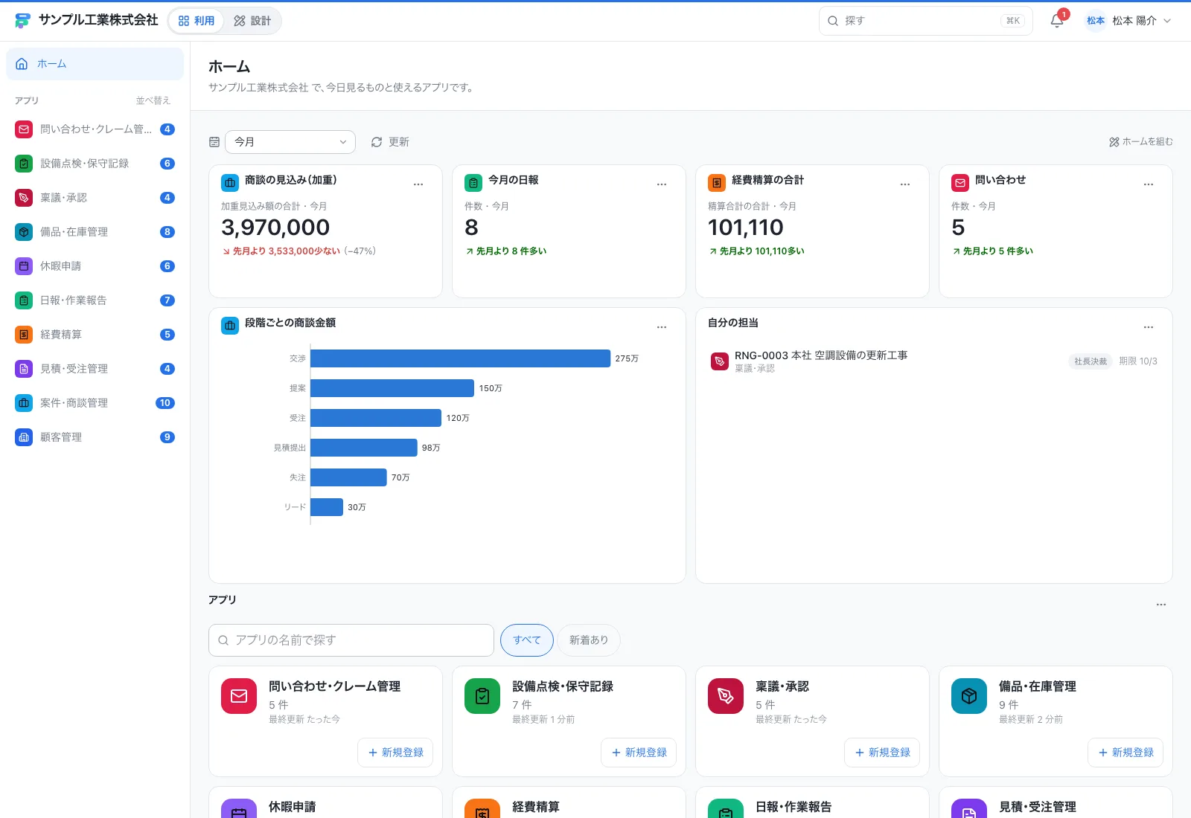
Task: Click the badge 10 next to 案件・商談管理
Action: (165, 403)
